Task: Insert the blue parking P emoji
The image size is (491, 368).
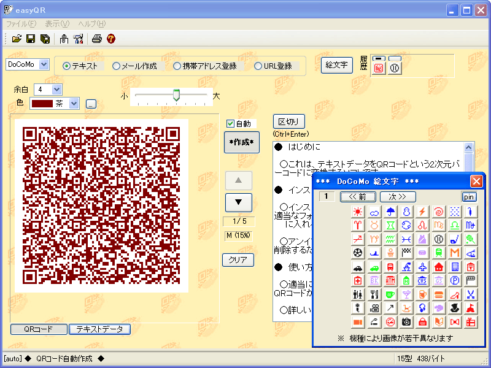Action: (x=455, y=280)
